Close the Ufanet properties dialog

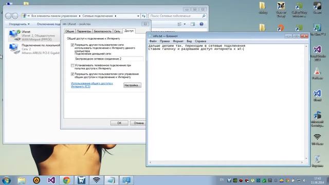pyautogui.click(x=145, y=24)
